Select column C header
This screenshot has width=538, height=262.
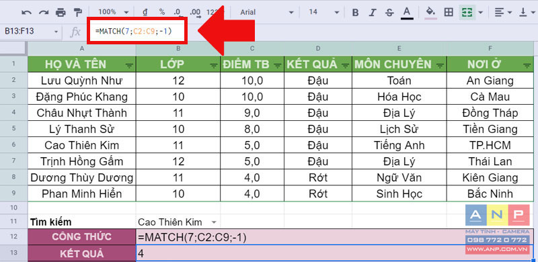coord(252,49)
